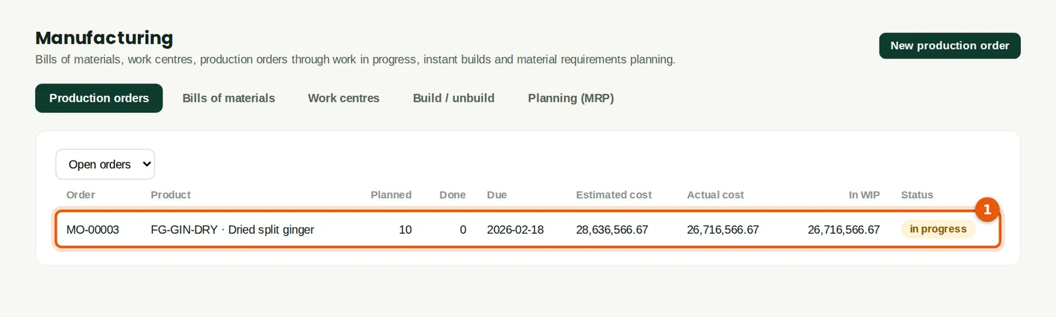
Task: Switch to the Production orders tab
Action: coord(99,98)
